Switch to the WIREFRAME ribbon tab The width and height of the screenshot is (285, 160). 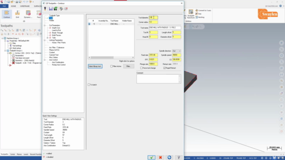(x=25, y=6)
